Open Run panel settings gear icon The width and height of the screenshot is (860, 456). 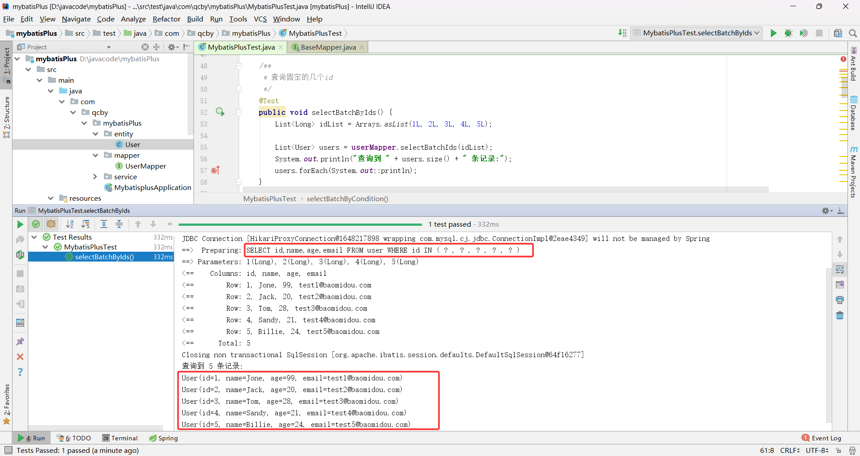(827, 211)
